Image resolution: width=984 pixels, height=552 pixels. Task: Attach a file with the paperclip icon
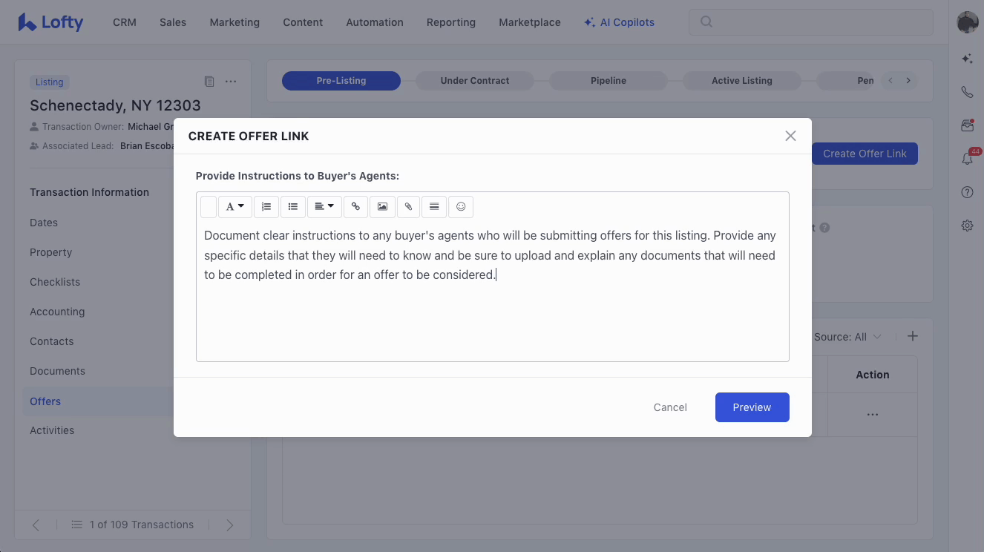[408, 207]
